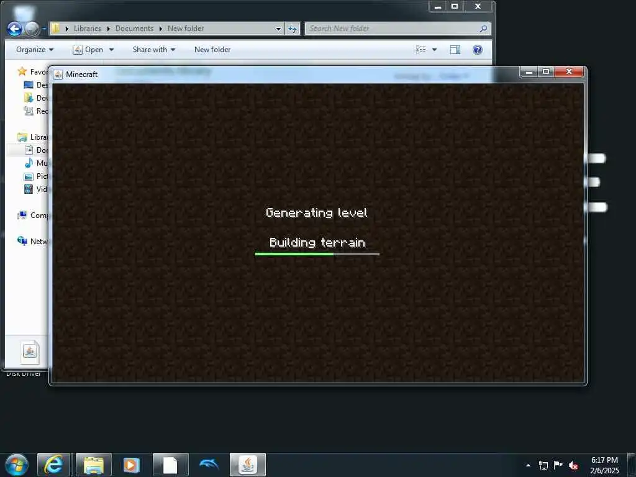
Task: Click Show desktop button
Action: [632, 465]
